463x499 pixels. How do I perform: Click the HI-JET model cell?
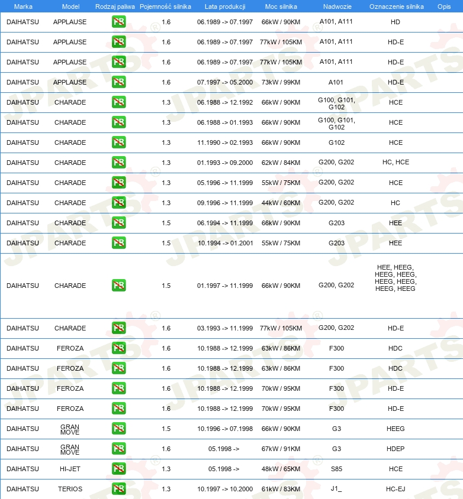(x=70, y=469)
